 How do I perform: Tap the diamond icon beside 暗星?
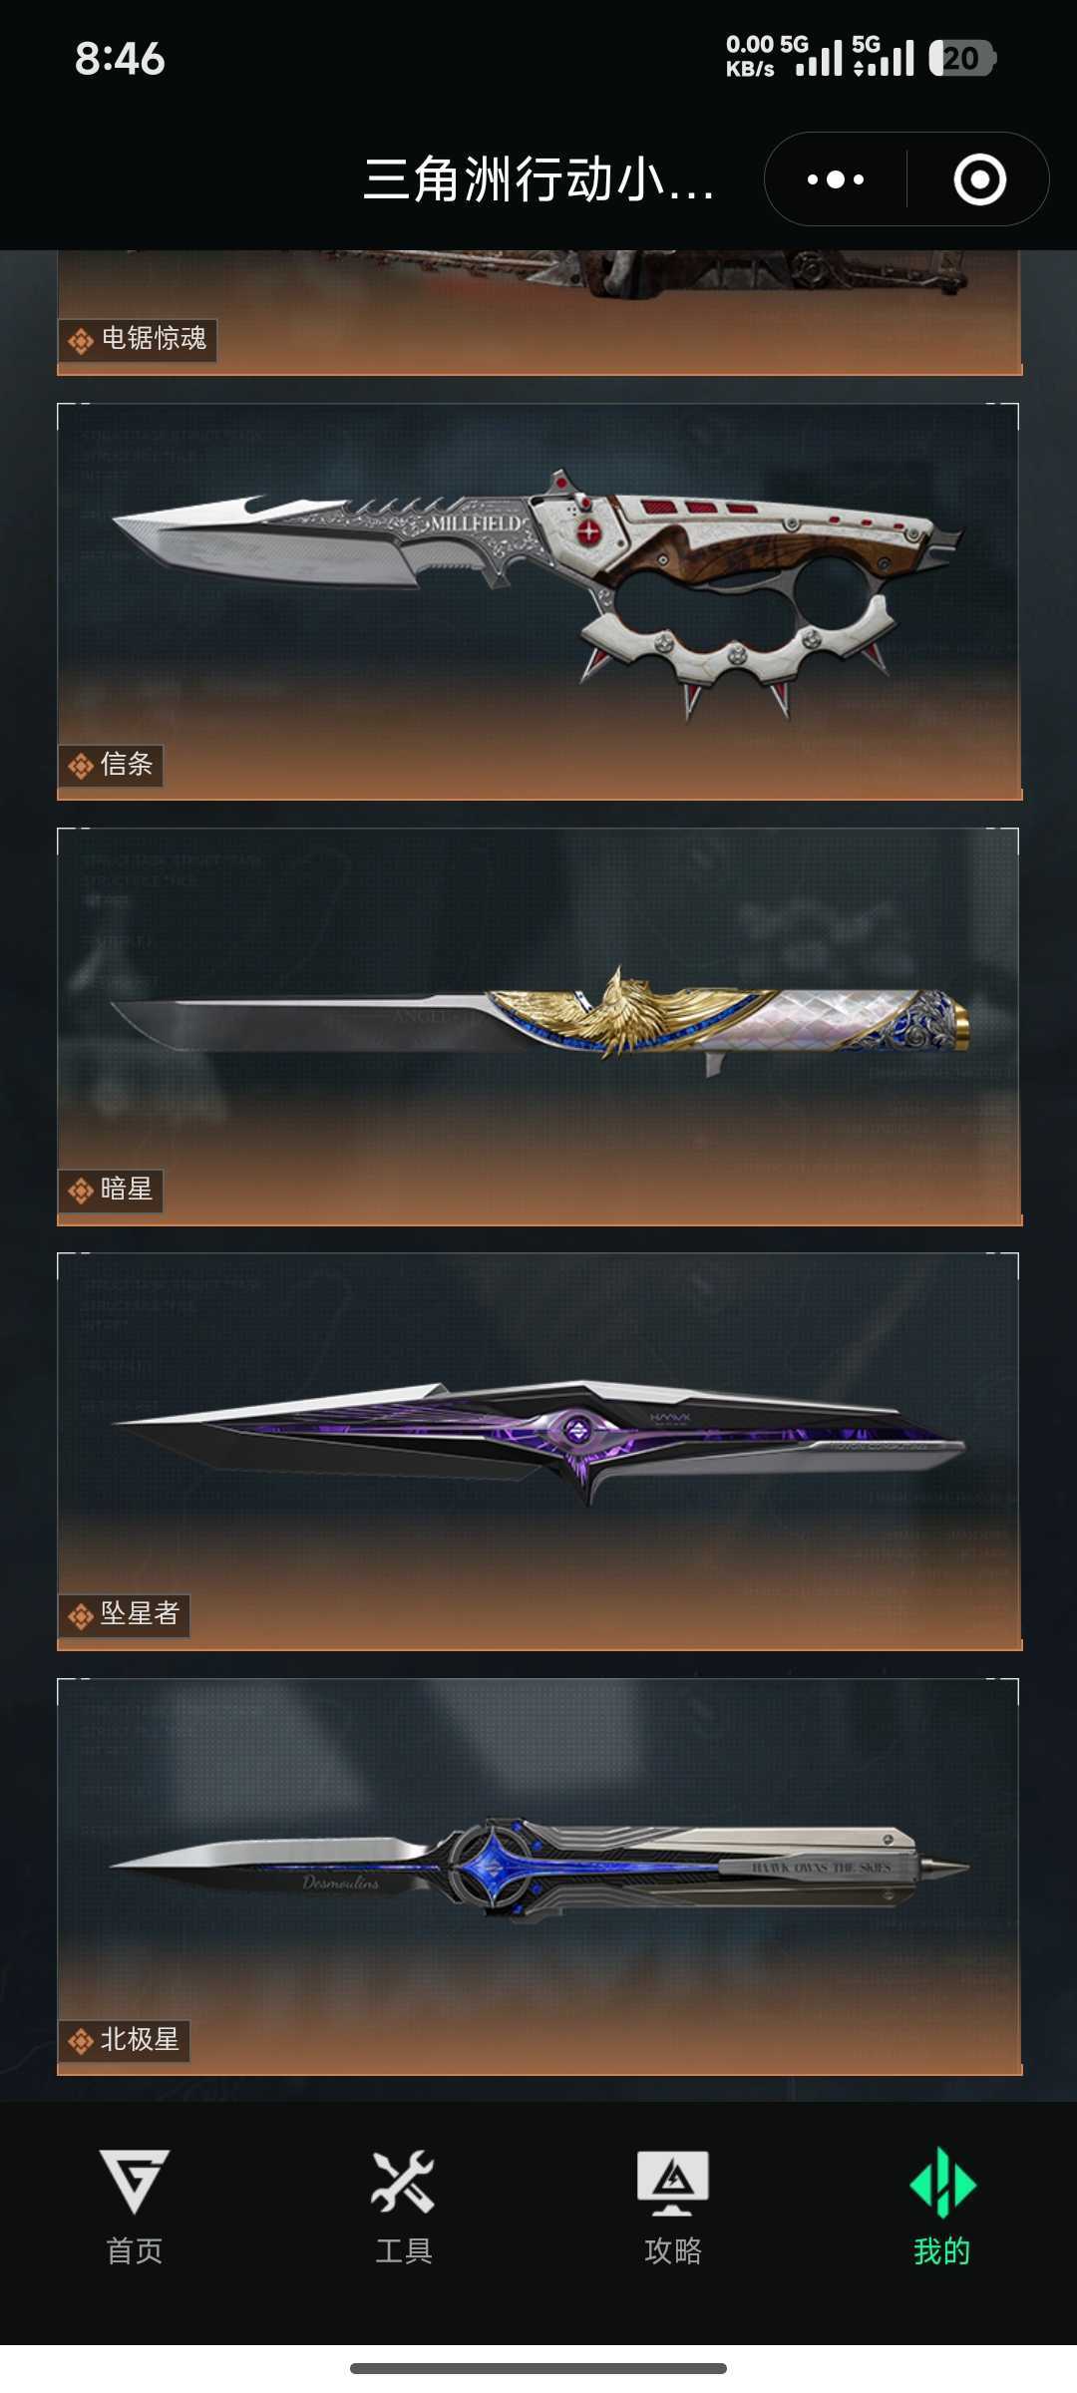tap(81, 1191)
